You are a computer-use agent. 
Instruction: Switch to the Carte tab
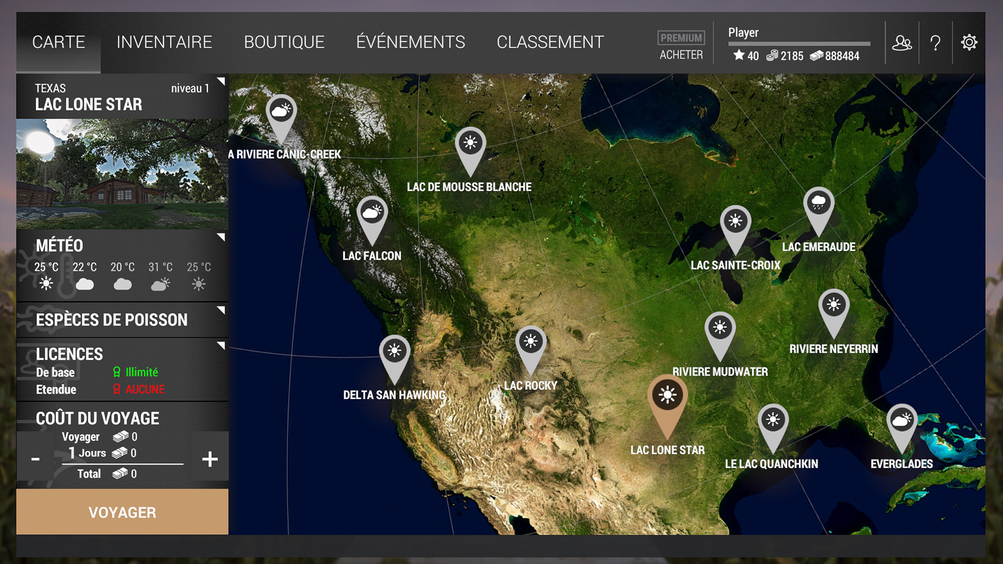59,42
